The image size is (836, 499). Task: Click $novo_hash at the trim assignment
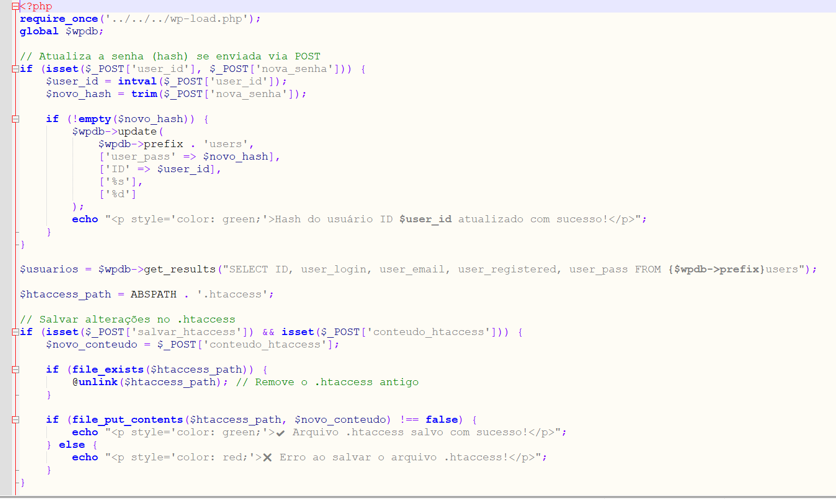point(79,94)
